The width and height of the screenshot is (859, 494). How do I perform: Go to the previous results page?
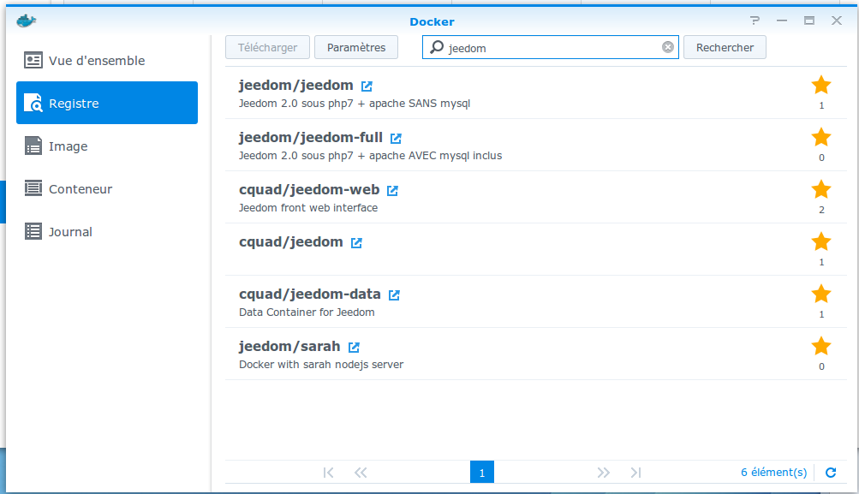click(x=360, y=472)
